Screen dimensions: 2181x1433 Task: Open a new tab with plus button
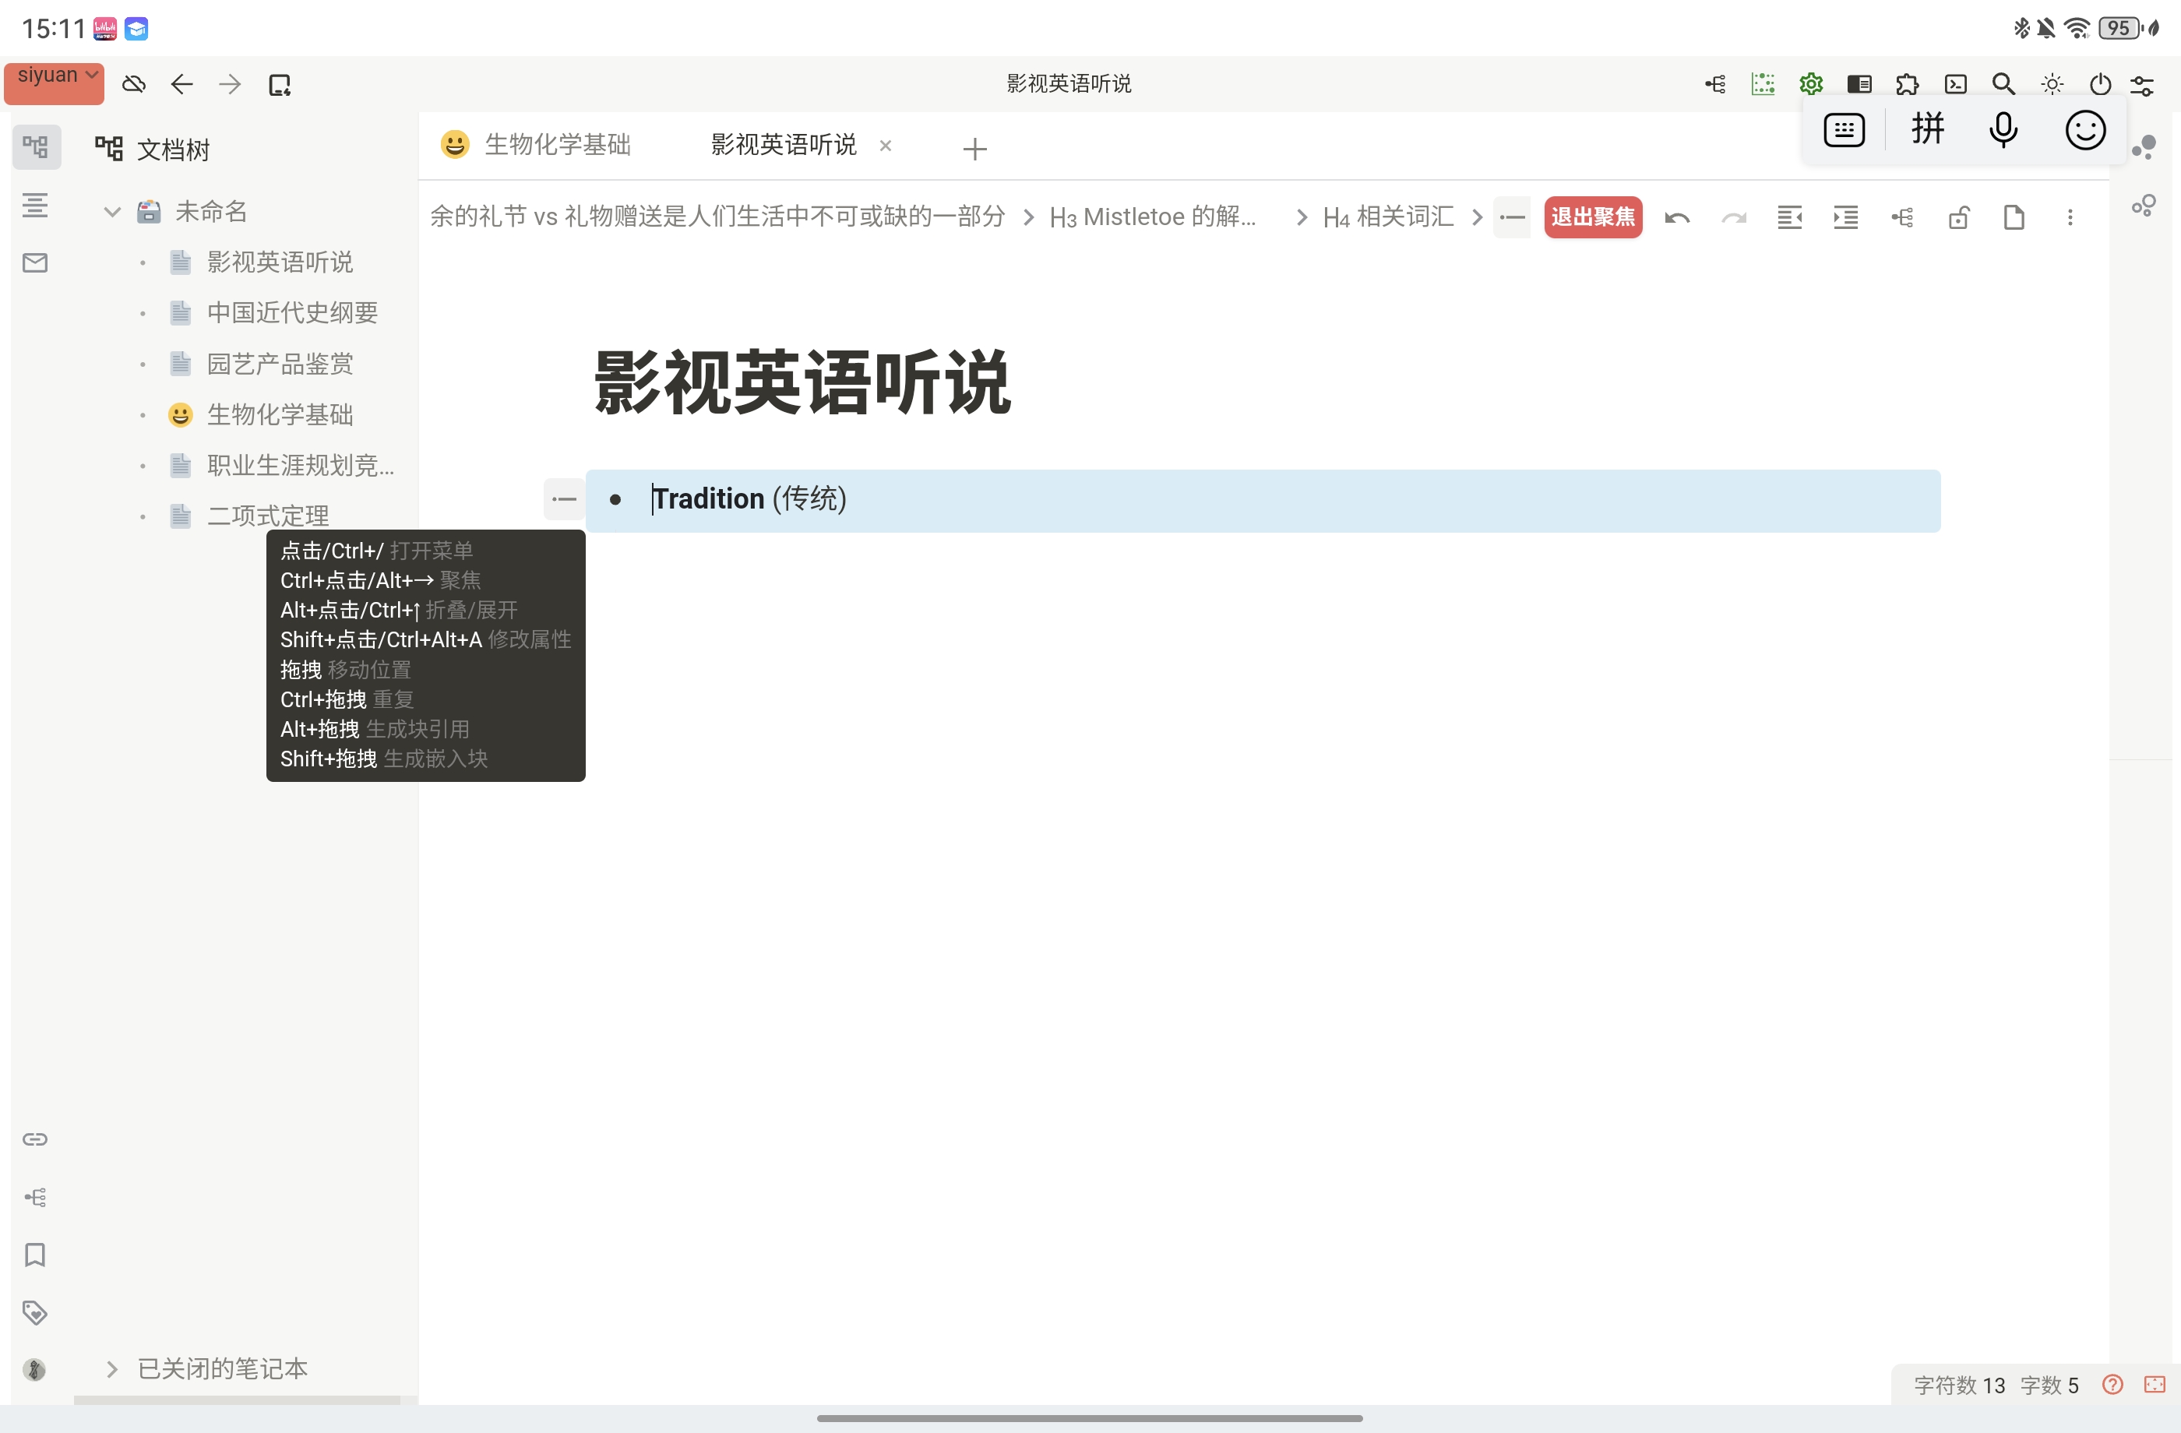(x=974, y=147)
